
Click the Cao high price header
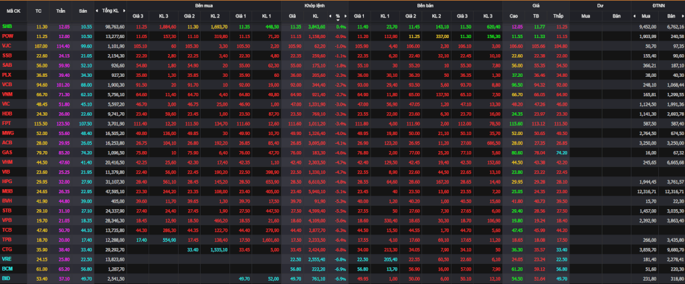point(514,16)
